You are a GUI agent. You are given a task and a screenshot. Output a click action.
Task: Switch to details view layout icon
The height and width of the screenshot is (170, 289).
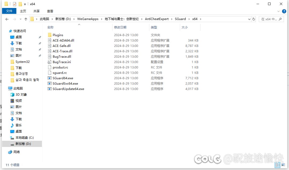pos(277,165)
